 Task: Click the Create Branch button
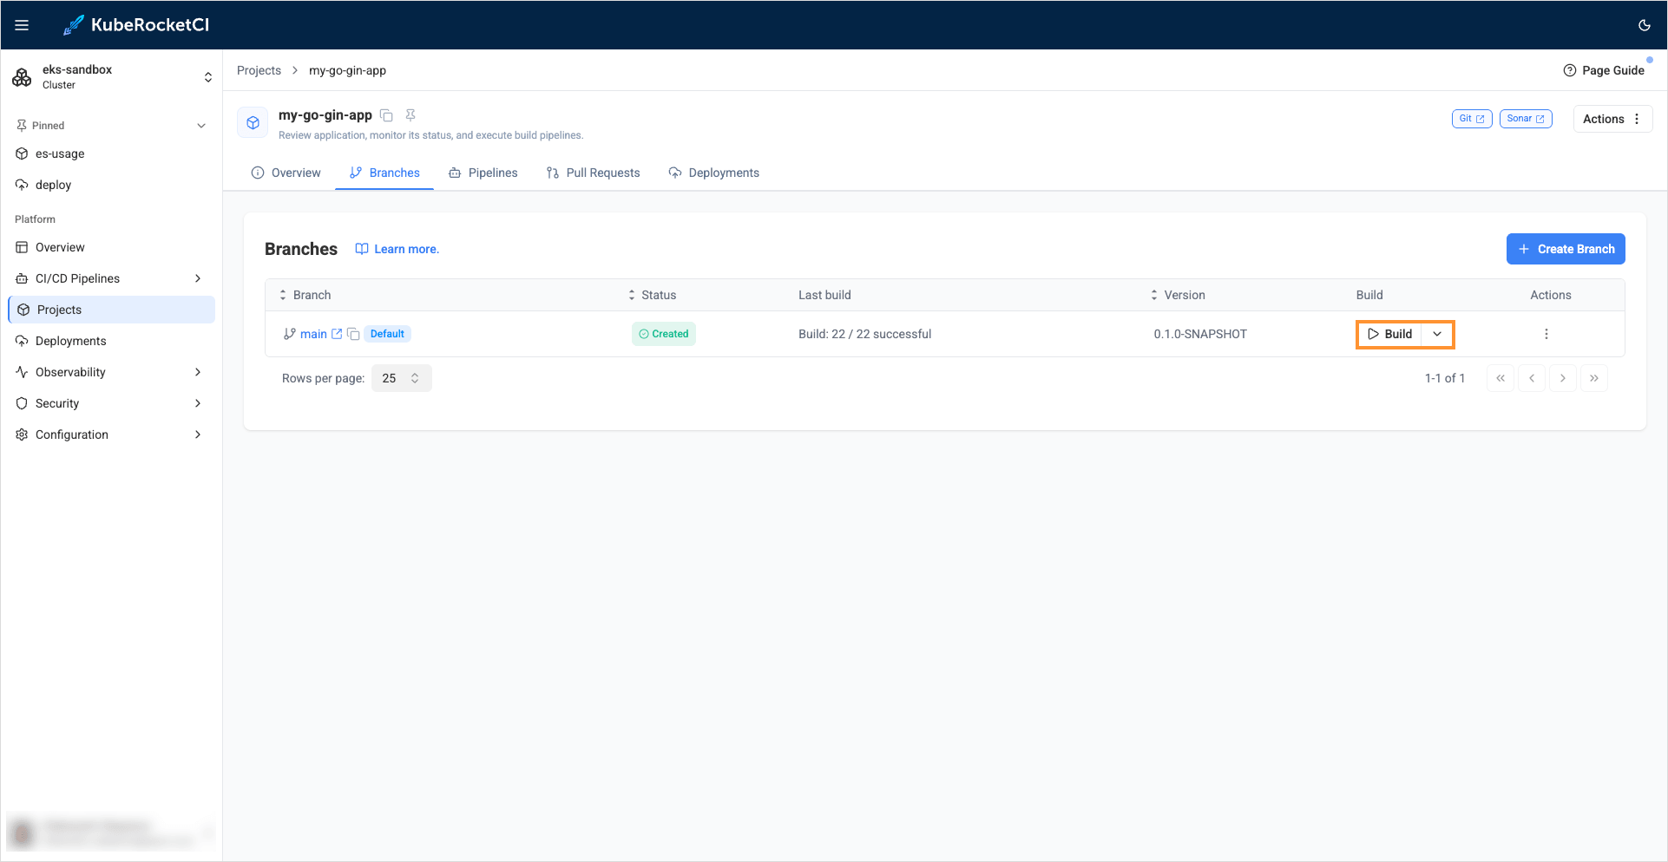(1565, 249)
